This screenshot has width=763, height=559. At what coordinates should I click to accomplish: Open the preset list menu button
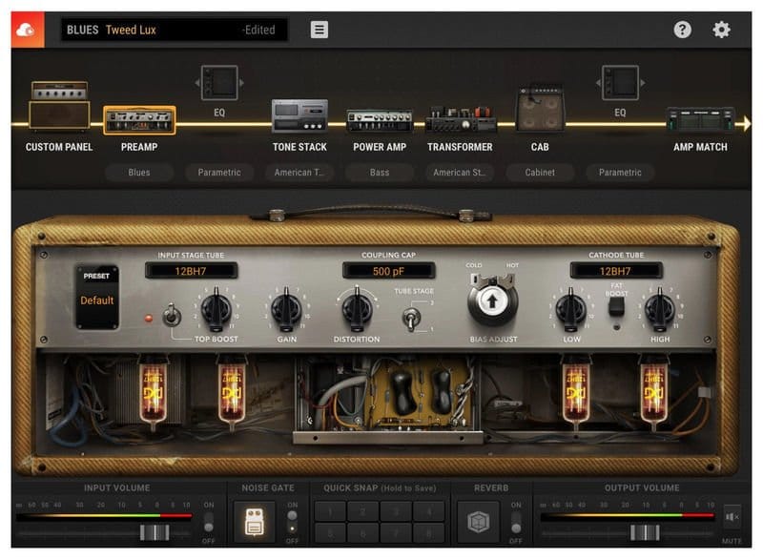coord(320,30)
